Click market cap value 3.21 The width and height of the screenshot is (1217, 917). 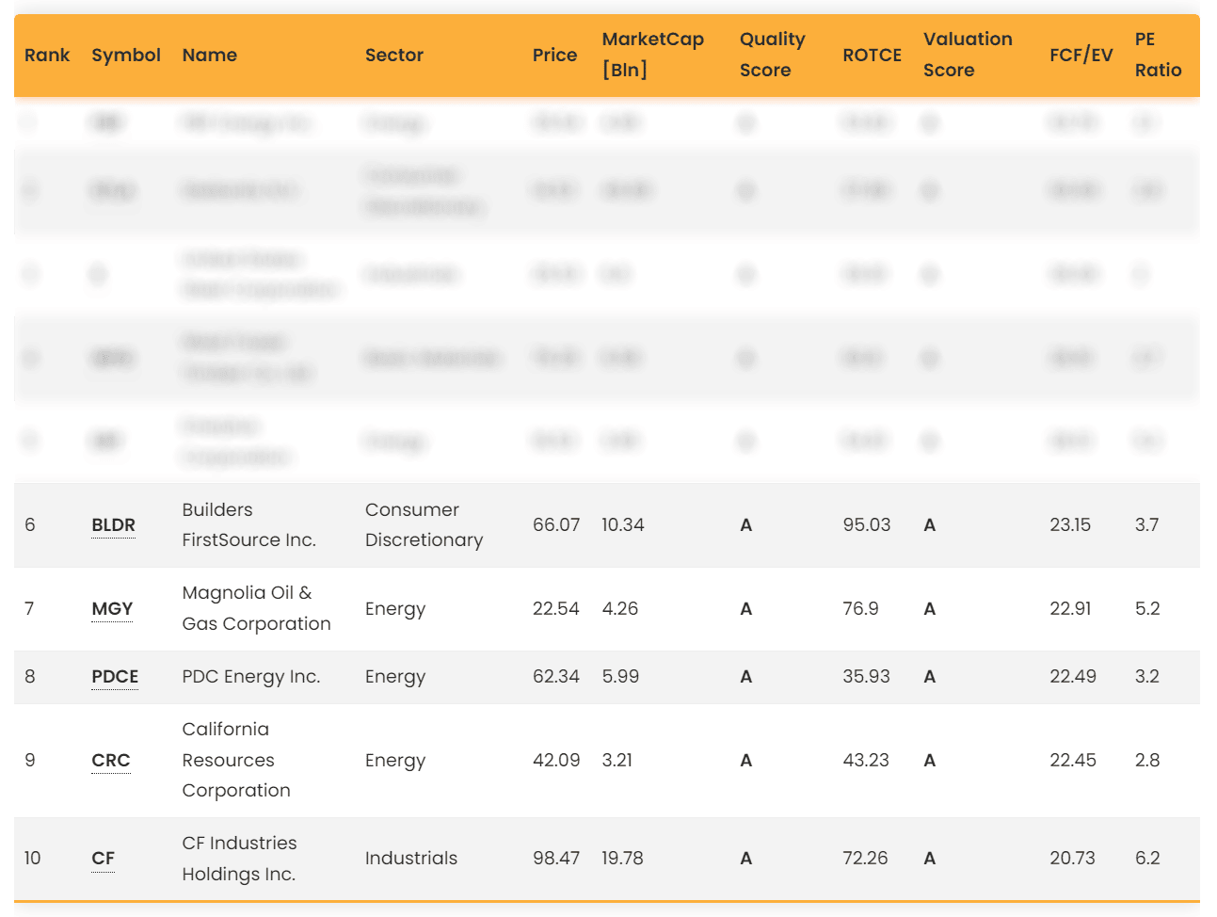(x=617, y=761)
